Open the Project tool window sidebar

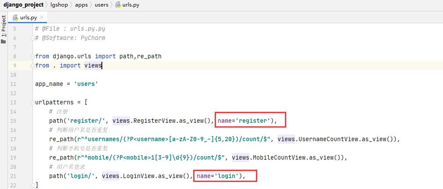tap(4, 26)
